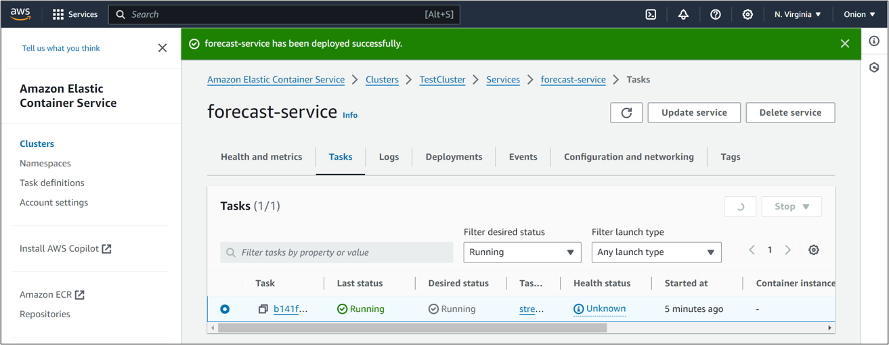Image resolution: width=889 pixels, height=345 pixels.
Task: Open the notifications bell
Action: click(683, 14)
